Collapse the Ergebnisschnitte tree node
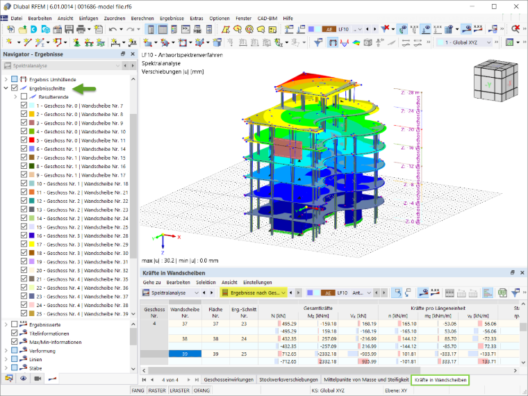The height and width of the screenshot is (396, 528). 6,88
